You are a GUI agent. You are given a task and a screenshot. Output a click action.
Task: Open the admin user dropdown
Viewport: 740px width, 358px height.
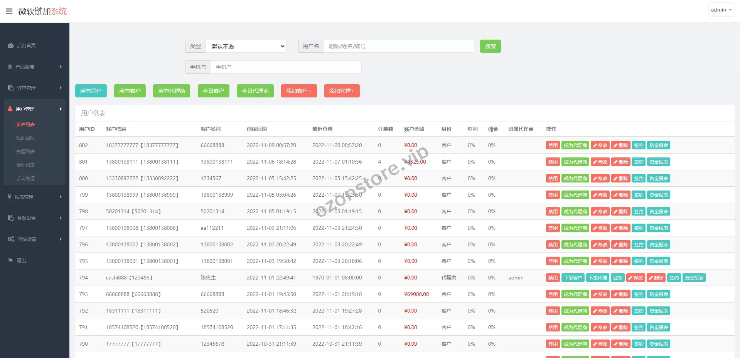tap(721, 10)
